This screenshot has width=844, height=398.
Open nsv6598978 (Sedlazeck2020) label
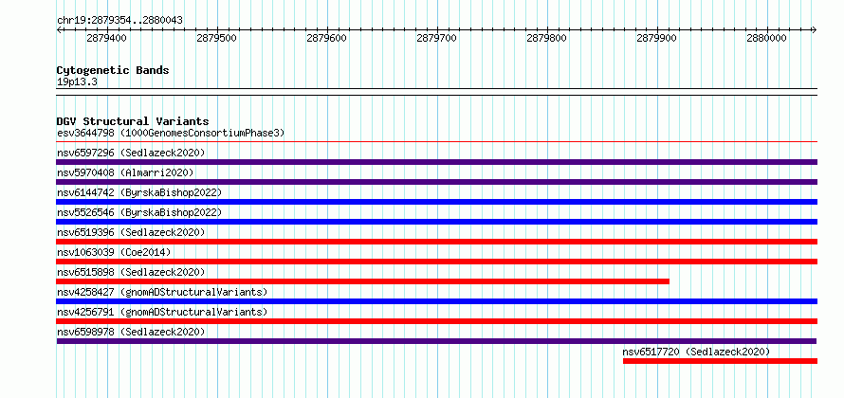coord(131,332)
